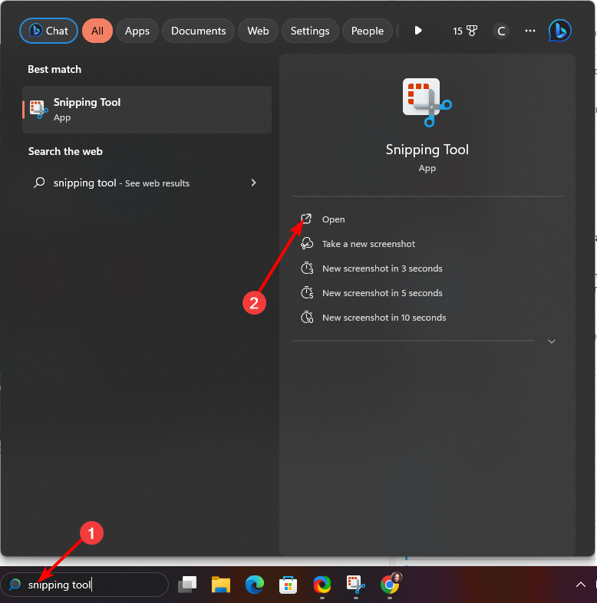This screenshot has height=603, width=597.
Task: Show more filter tabs with the arrow
Action: pos(418,31)
